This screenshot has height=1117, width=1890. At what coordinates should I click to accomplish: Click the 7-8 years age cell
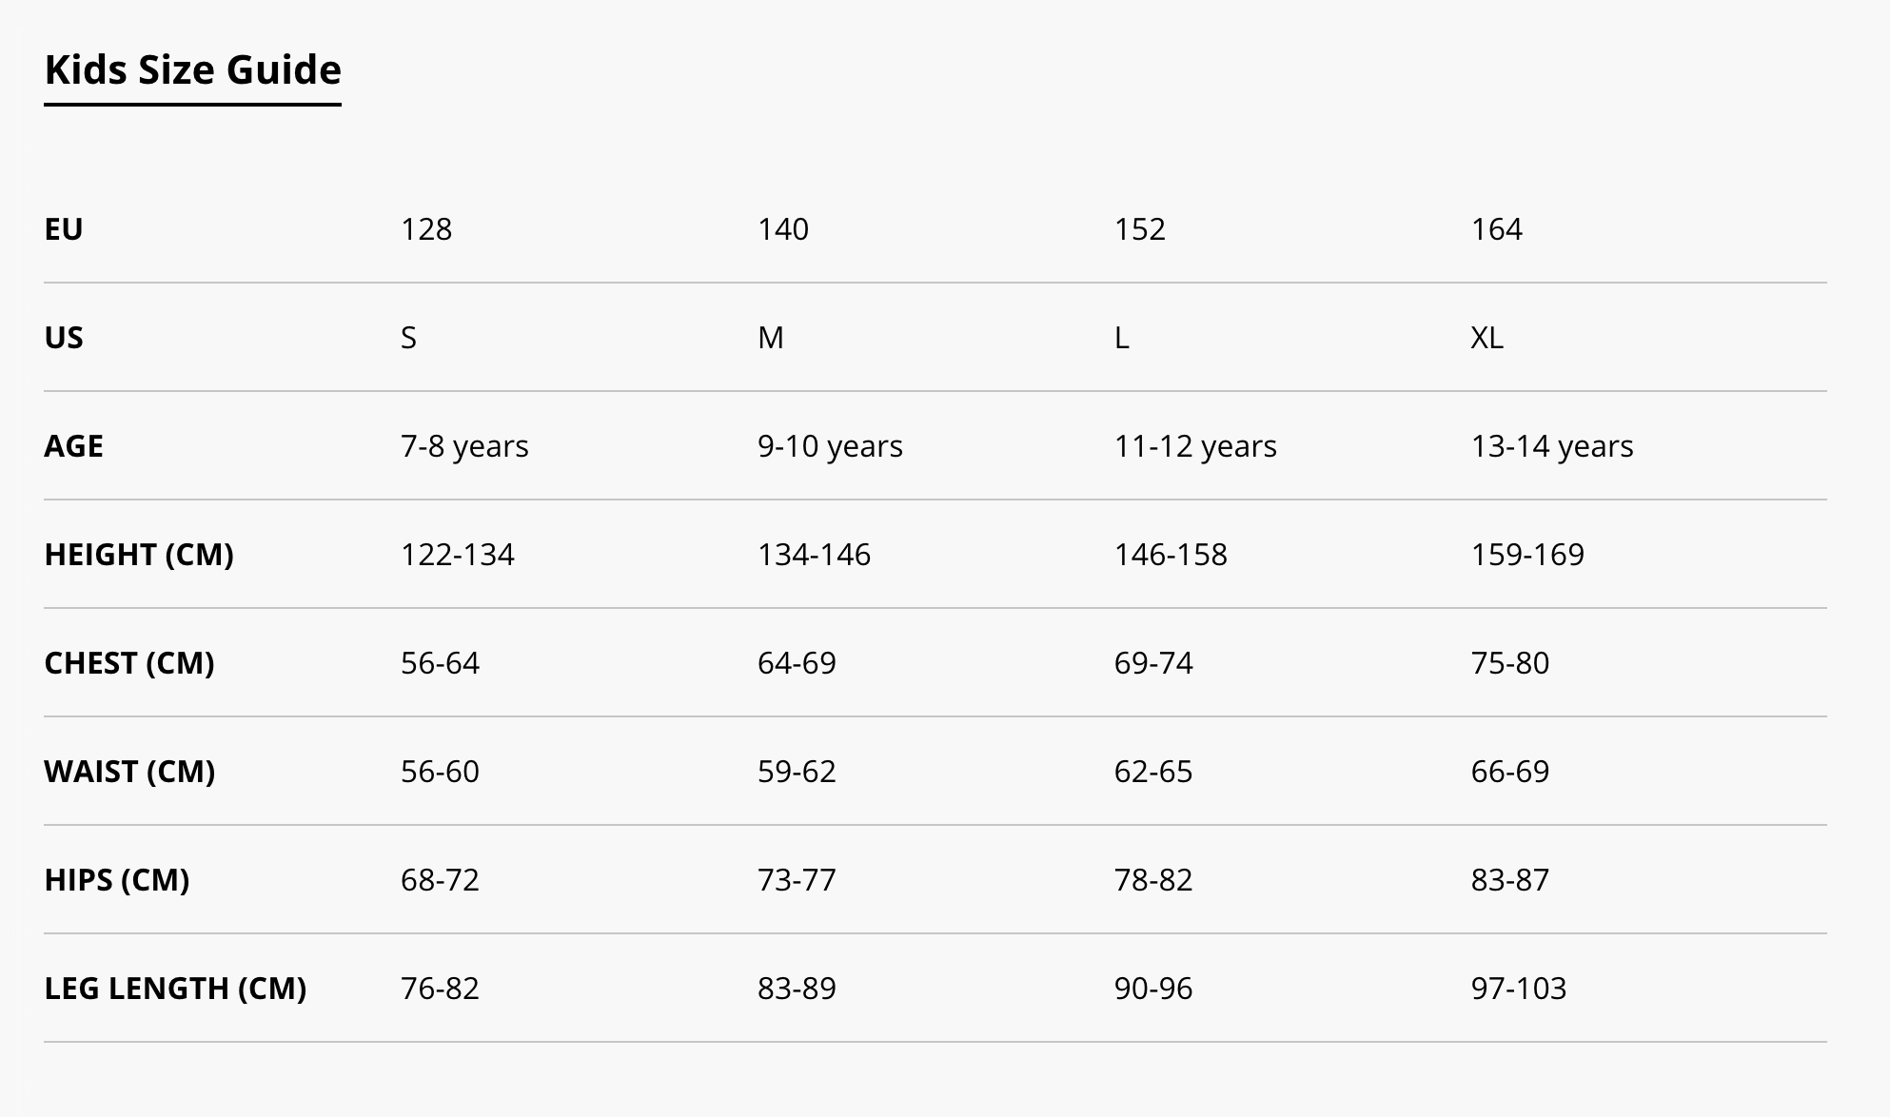(x=464, y=446)
